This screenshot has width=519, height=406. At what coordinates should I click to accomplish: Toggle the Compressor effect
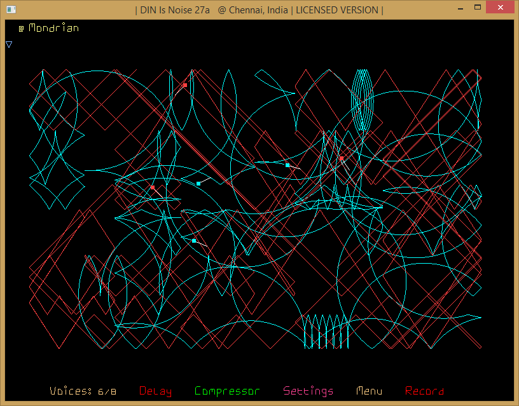(x=227, y=391)
